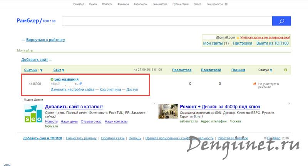The height and width of the screenshot is (166, 308).
Task: Open Знакомства in top navigation
Action: tap(160, 4)
